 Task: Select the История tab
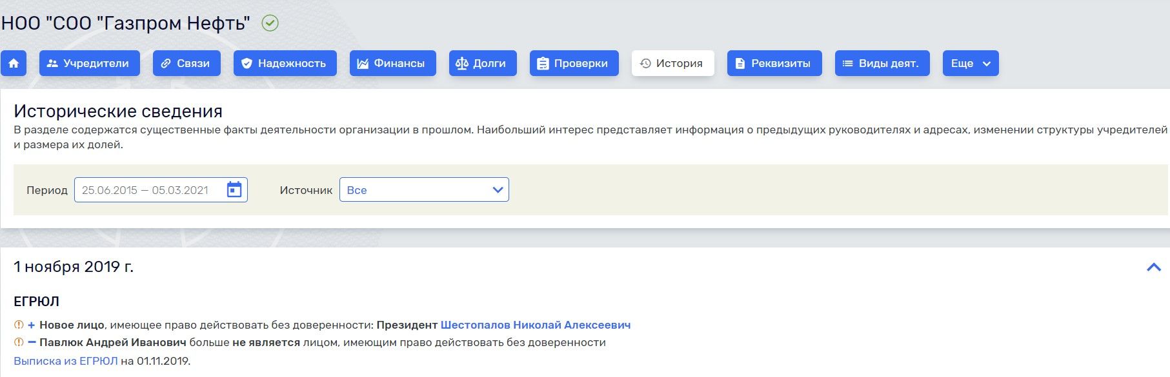pyautogui.click(x=673, y=63)
